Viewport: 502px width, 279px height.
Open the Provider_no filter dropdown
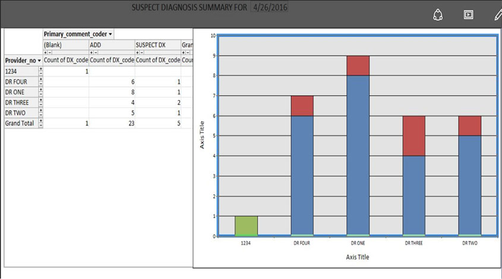39,61
